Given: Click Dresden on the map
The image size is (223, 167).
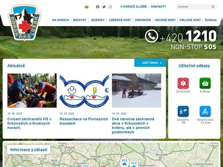Looking at the screenshot, I should tap(96, 157).
